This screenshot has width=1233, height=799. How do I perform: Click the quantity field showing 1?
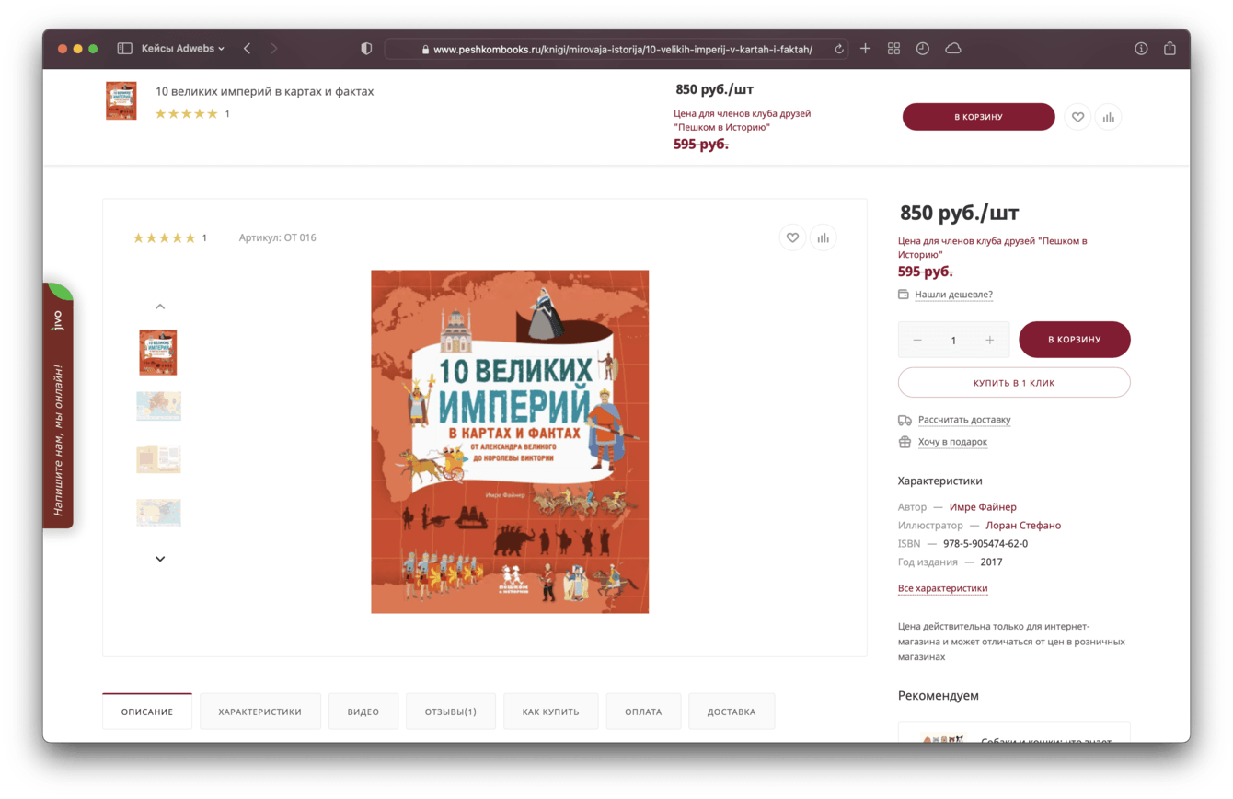(953, 341)
